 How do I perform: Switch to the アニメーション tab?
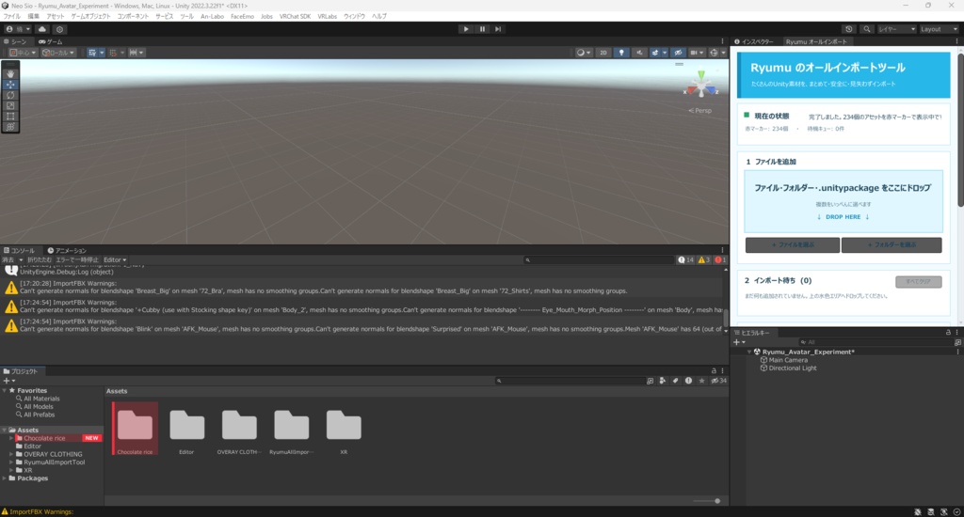(67, 251)
